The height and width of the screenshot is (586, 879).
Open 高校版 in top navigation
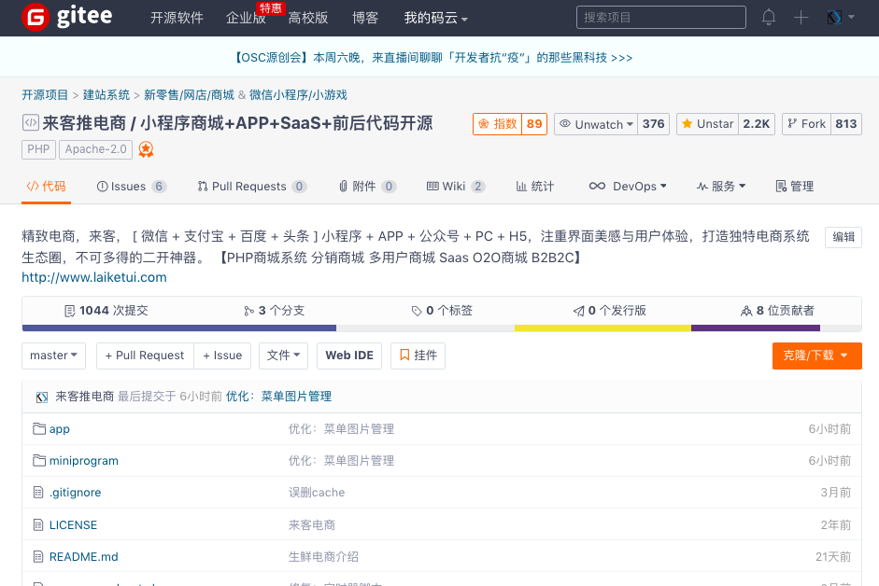(307, 18)
